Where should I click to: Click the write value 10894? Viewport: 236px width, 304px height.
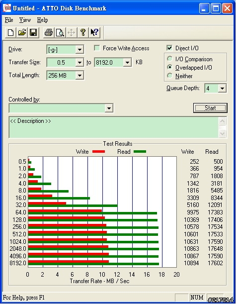(x=191, y=263)
